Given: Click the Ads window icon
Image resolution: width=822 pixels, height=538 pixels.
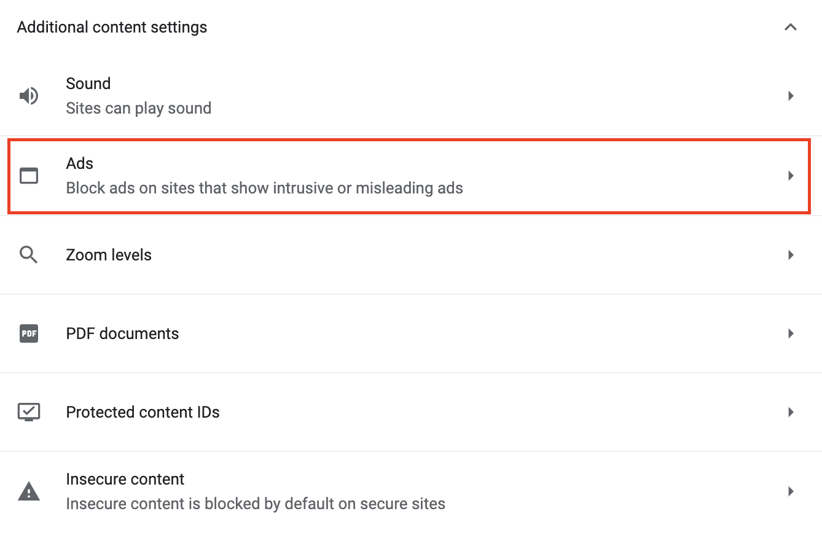Looking at the screenshot, I should 29,176.
